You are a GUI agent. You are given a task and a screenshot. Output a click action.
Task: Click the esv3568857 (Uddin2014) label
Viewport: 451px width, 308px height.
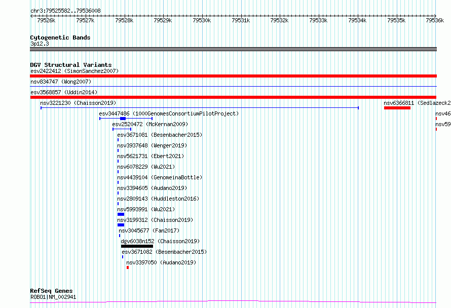tap(64, 92)
